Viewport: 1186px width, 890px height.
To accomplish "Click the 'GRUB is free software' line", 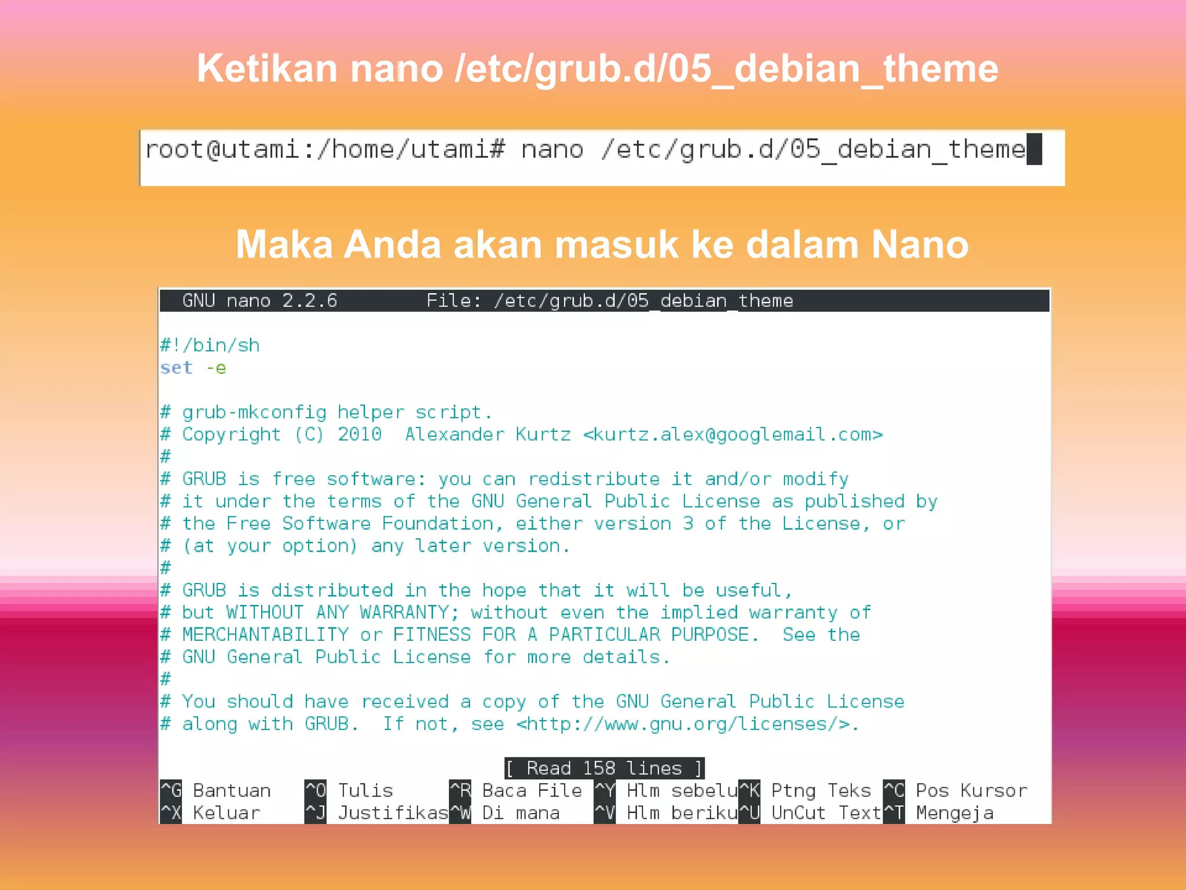I will pos(505,479).
